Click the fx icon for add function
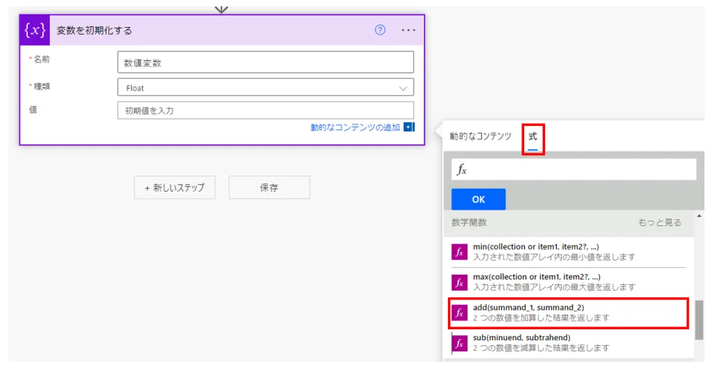Viewport: 710px width, 368px height. pos(459,313)
